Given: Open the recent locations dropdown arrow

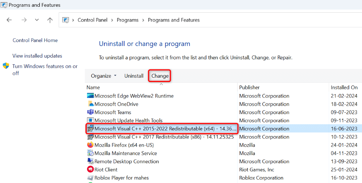Looking at the screenshot, I should click(x=37, y=20).
